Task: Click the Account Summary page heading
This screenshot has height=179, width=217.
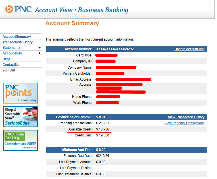Action: click(72, 24)
